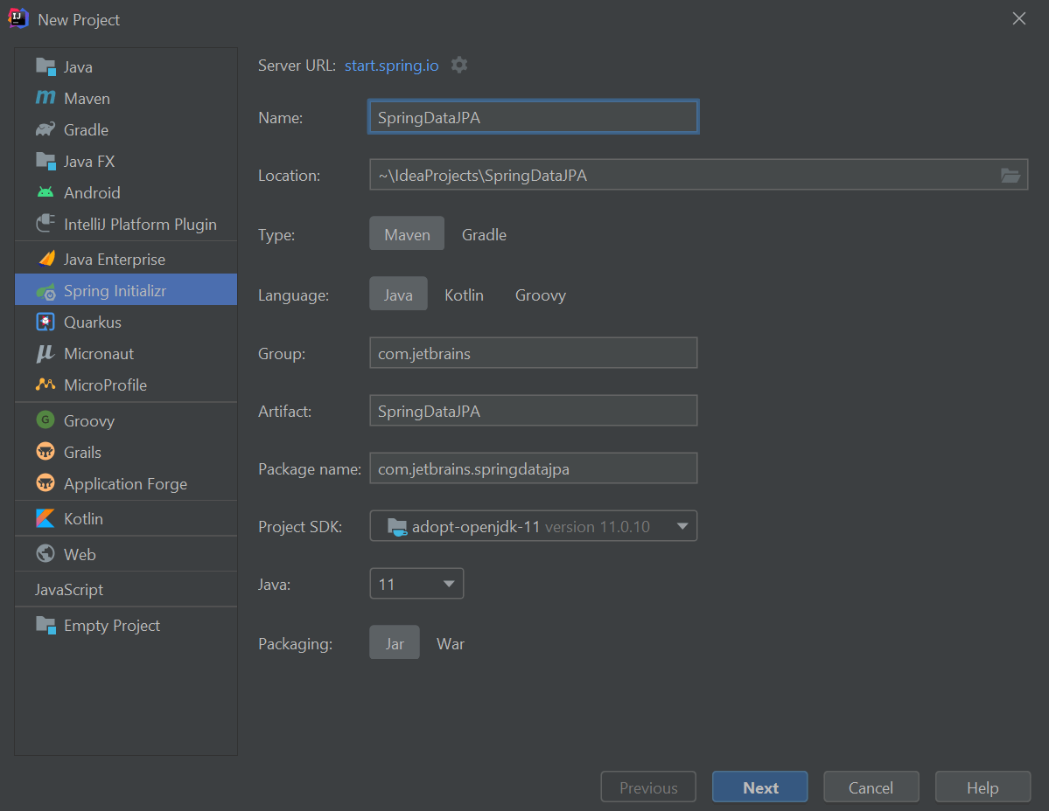Click the server settings gear icon
This screenshot has width=1049, height=811.
(x=458, y=65)
